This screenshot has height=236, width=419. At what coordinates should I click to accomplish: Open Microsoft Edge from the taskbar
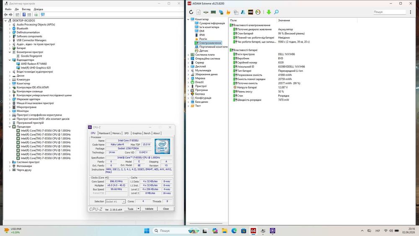click(x=234, y=231)
